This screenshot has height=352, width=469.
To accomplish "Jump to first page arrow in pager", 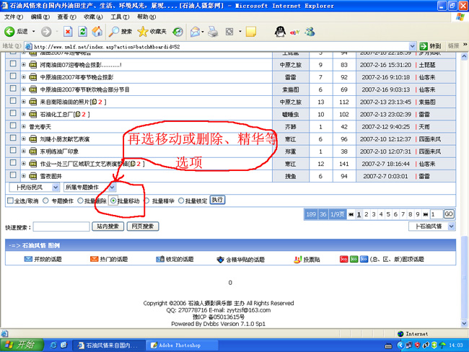I will [x=351, y=214].
